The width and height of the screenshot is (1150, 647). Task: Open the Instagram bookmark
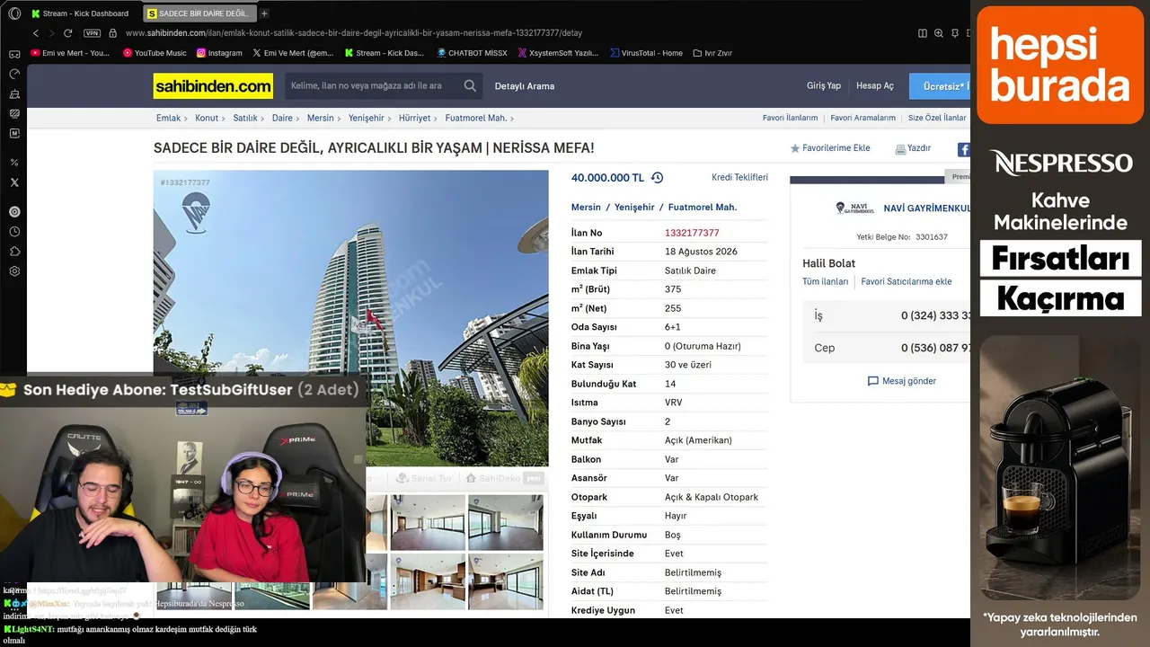click(x=219, y=53)
